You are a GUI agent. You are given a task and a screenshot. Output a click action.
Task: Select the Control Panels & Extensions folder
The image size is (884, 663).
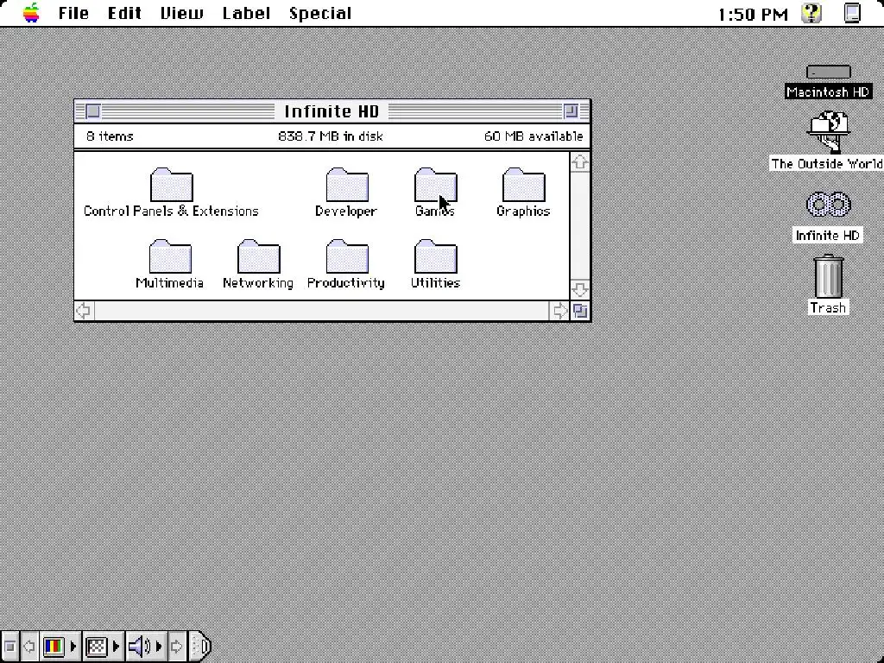tap(172, 185)
